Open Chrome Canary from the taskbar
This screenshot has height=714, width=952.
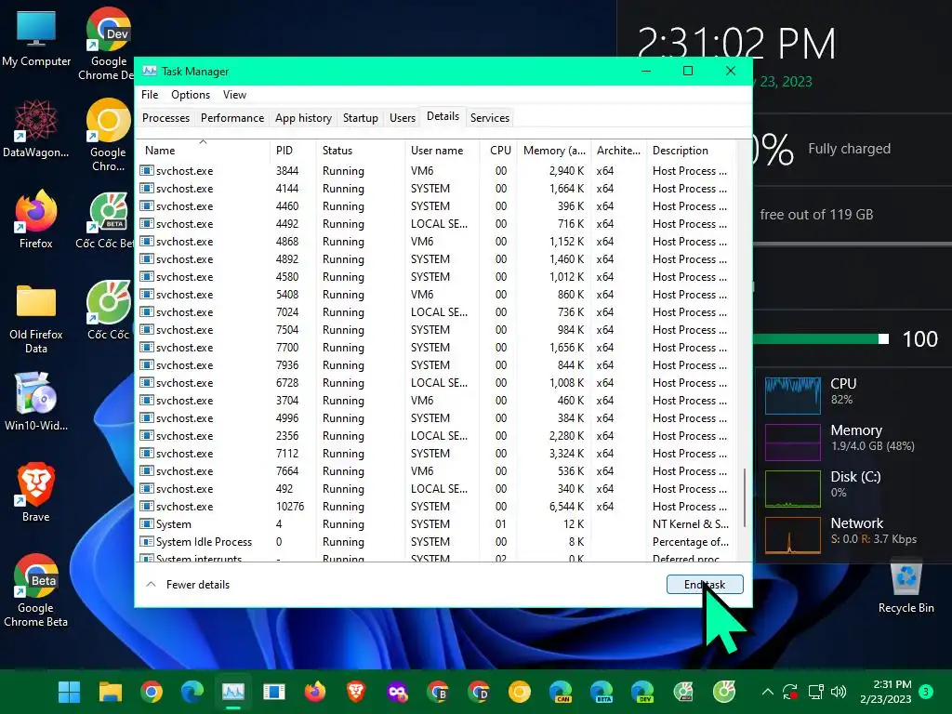coord(520,692)
